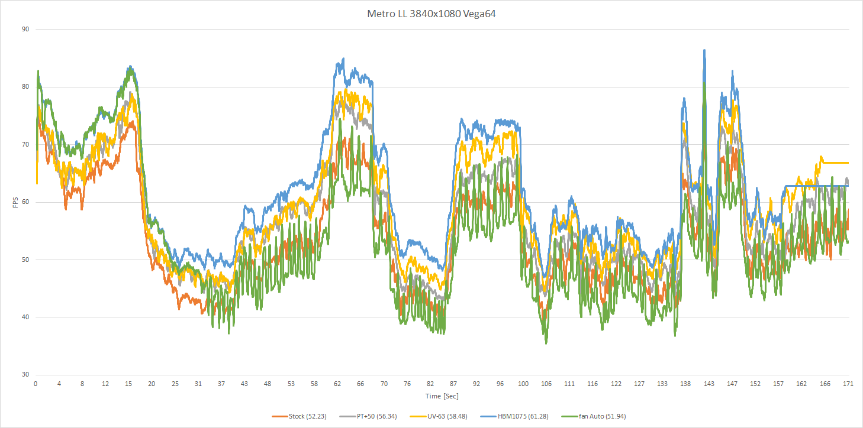Click the 40 label on the FPS axis
The height and width of the screenshot is (428, 863).
26,317
